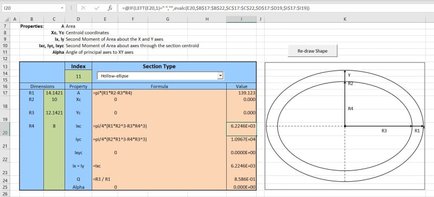Select column C header
This screenshot has width=434, height=197.
[x=54, y=19]
